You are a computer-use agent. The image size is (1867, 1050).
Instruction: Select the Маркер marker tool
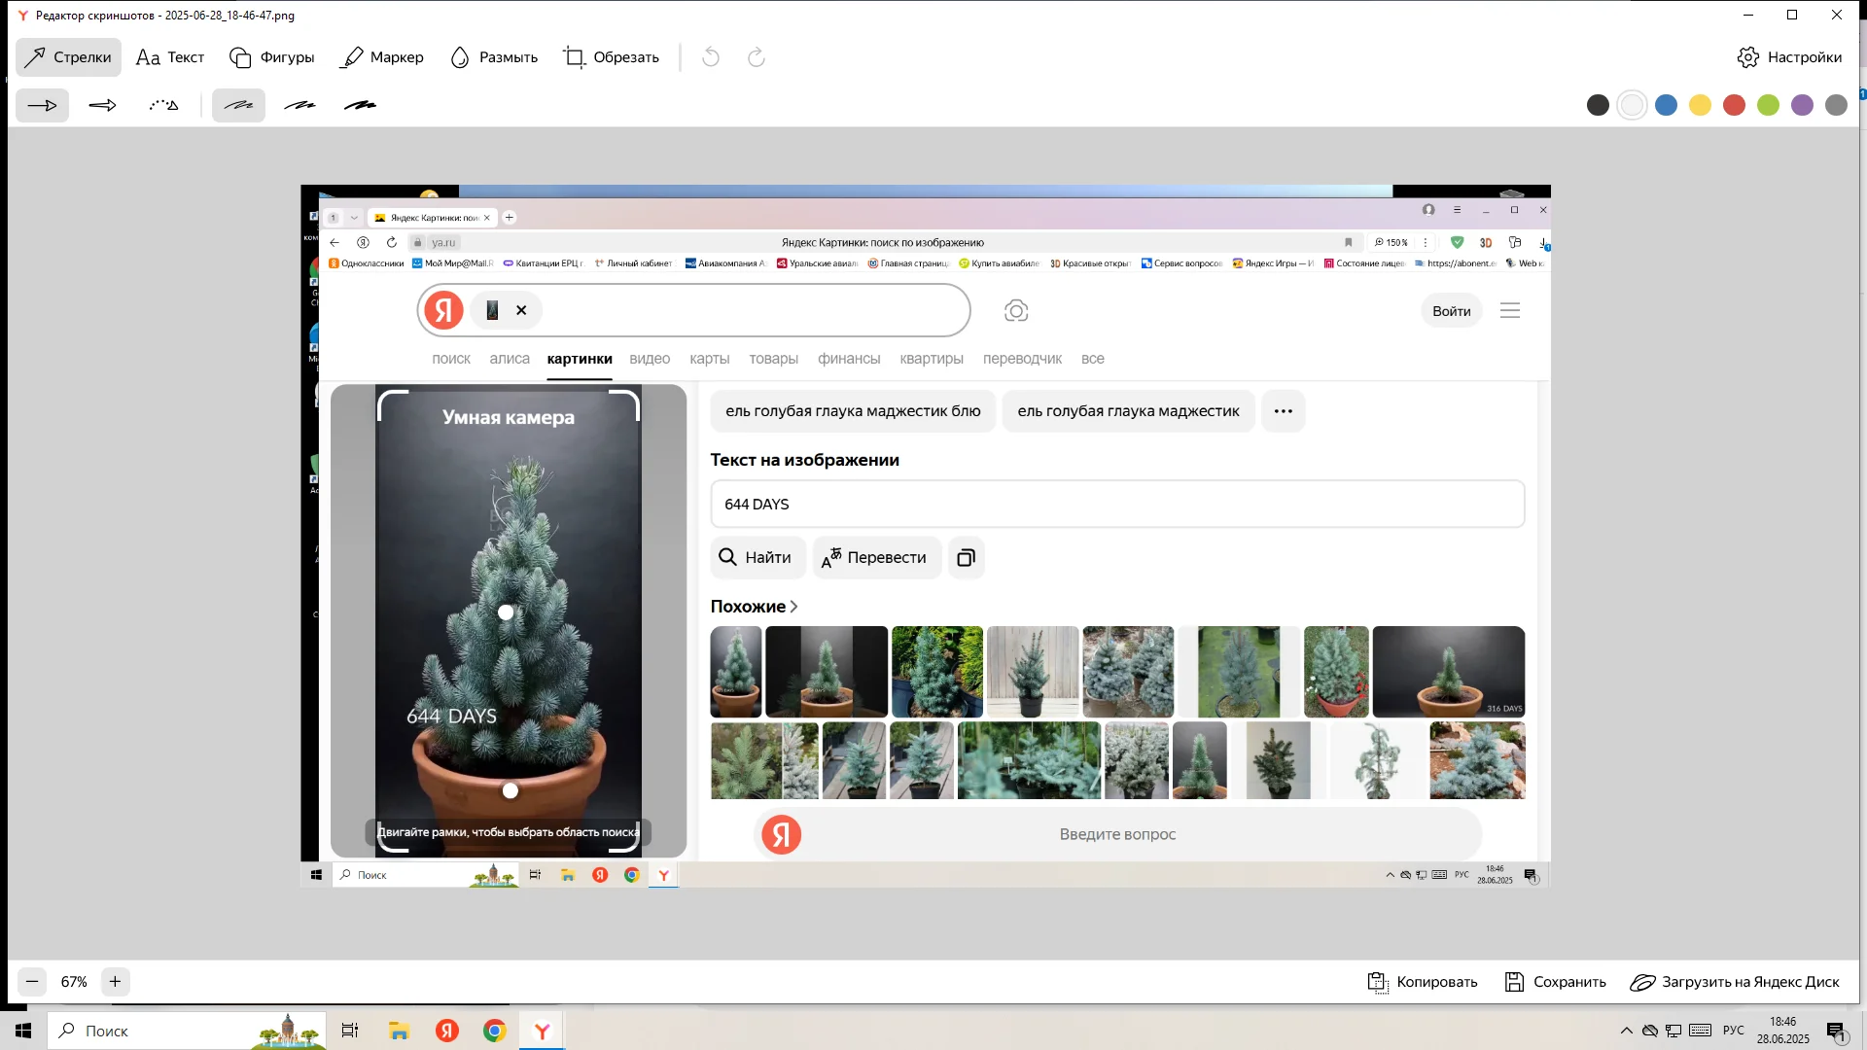[x=381, y=57]
